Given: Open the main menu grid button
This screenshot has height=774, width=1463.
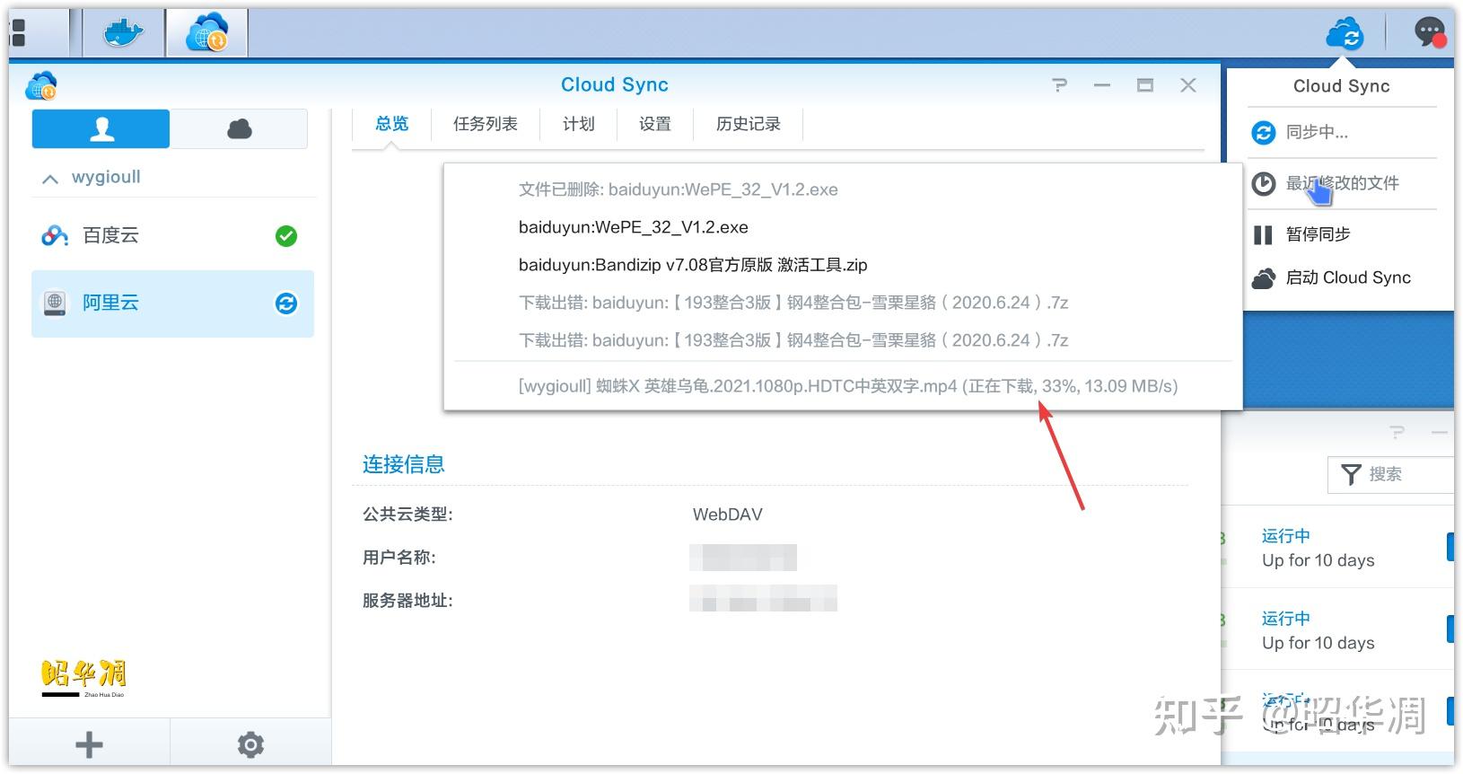Looking at the screenshot, I should coord(17,33).
